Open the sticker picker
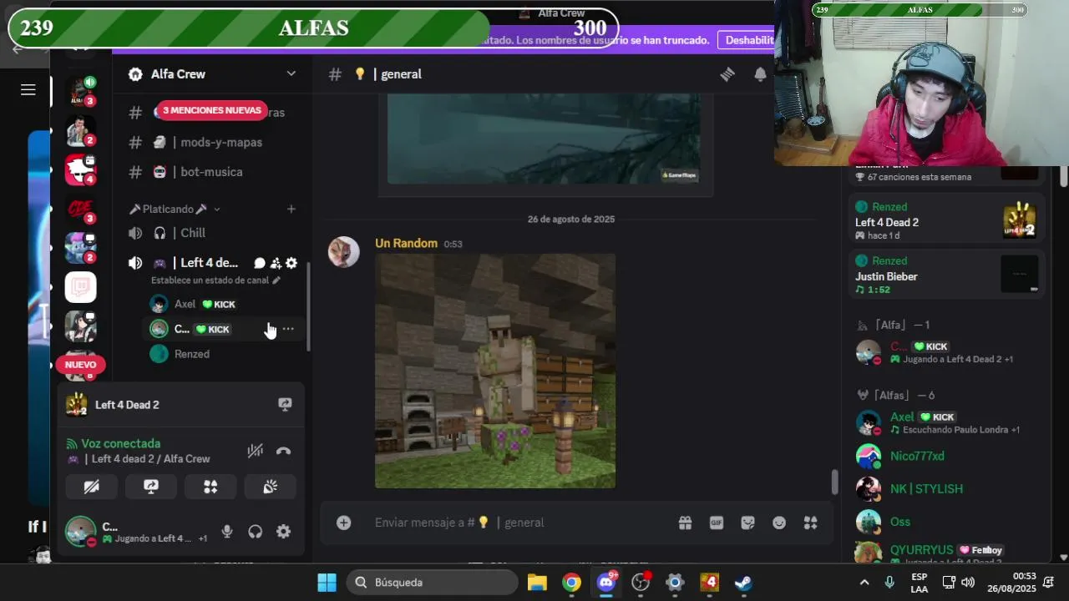 pos(747,523)
